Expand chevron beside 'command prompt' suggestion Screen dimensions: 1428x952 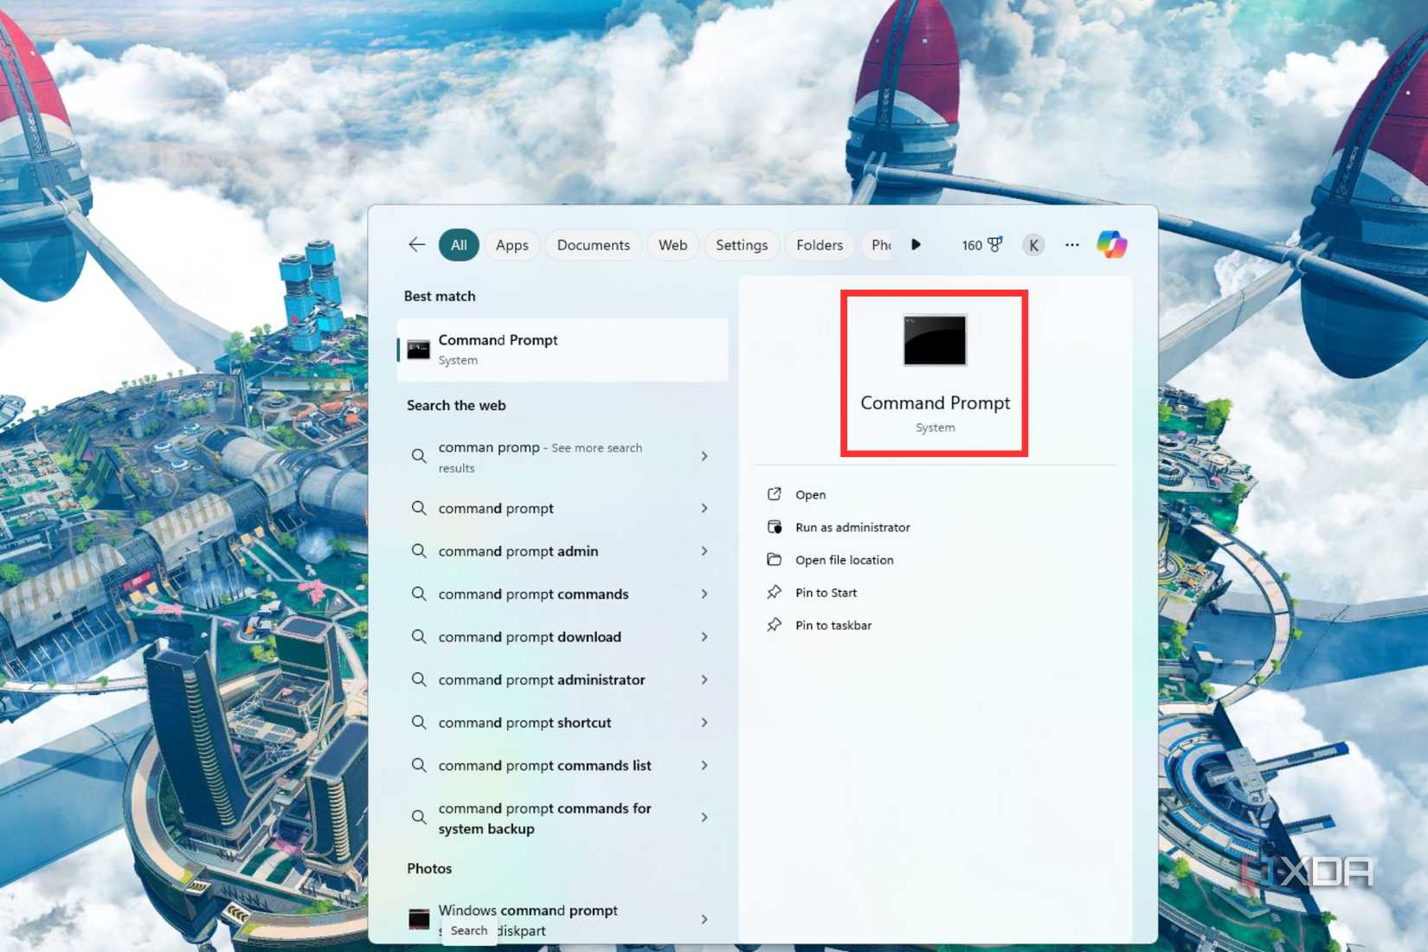tap(704, 508)
